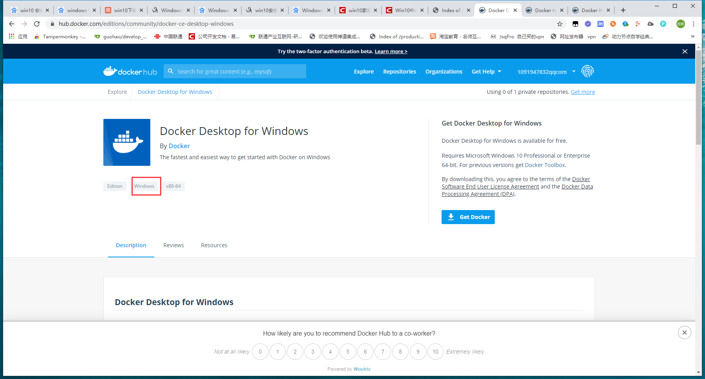This screenshot has height=379, width=705.
Task: Follow the Learn more link in banner
Action: click(x=391, y=51)
